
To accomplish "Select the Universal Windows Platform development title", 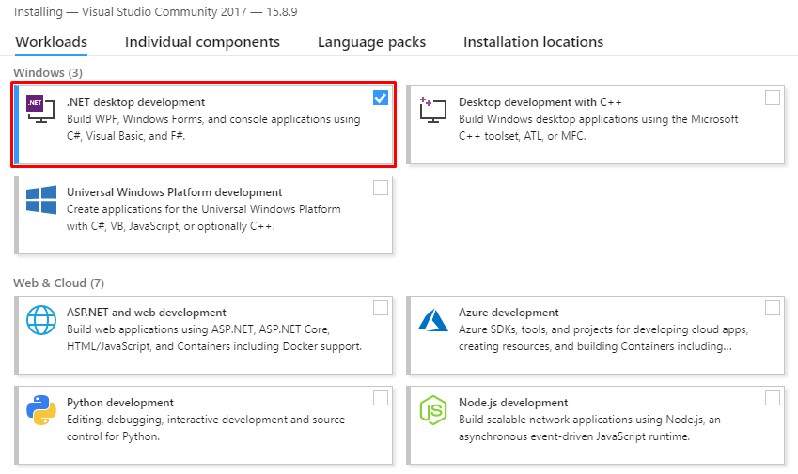I will (174, 192).
